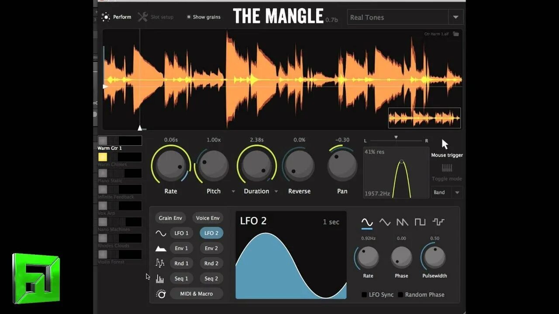559x314 pixels.
Task: Select the Env 2 modulator
Action: (x=211, y=248)
